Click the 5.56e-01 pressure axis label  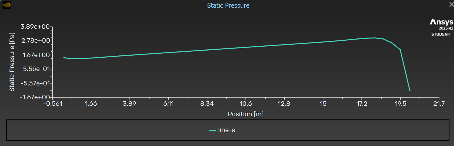36,69
